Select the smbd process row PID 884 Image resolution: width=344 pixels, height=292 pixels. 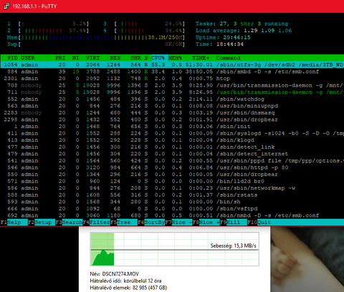coord(172,72)
